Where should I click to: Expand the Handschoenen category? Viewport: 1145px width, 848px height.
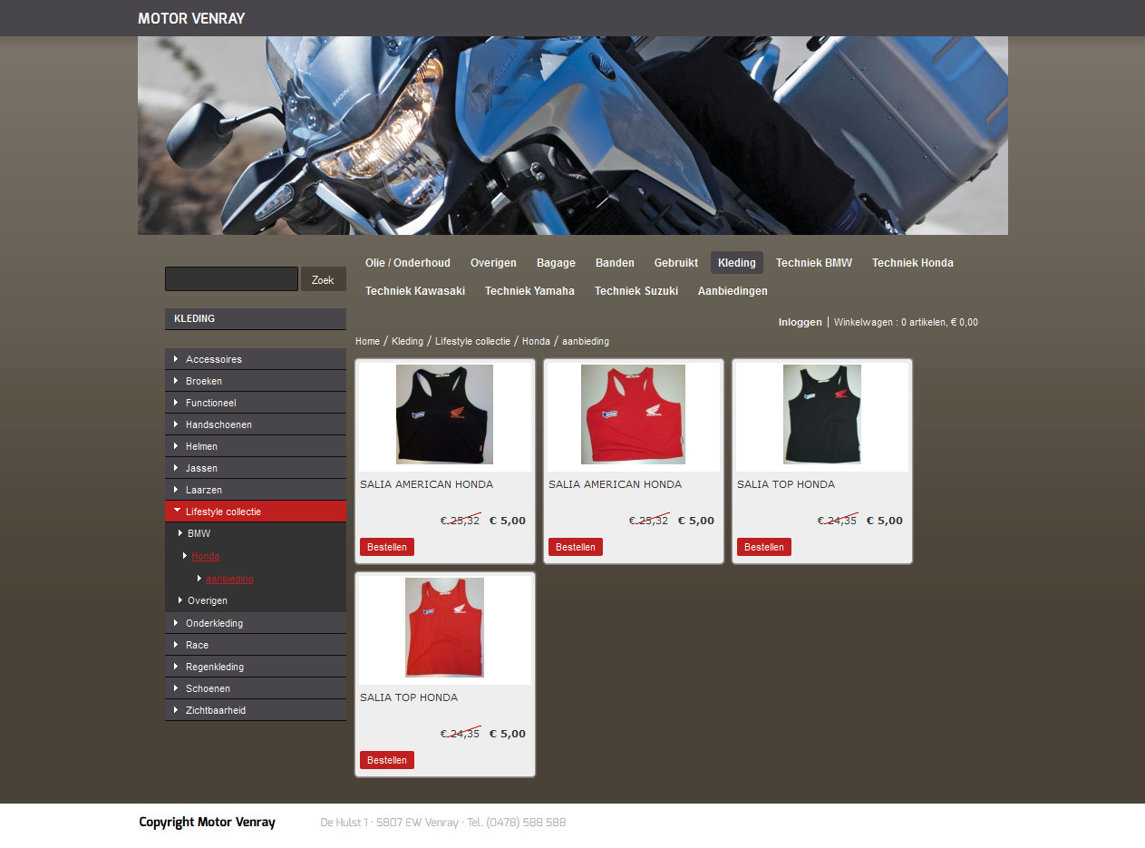pyautogui.click(x=256, y=424)
